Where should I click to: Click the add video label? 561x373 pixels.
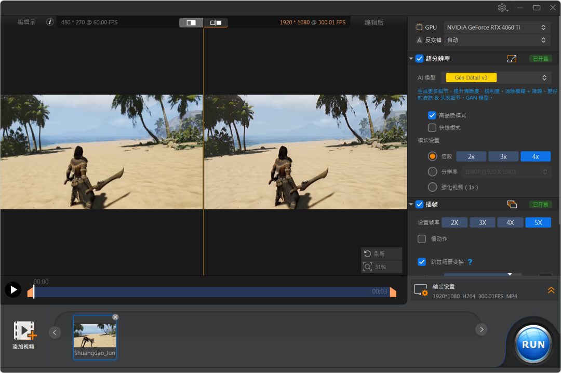click(x=23, y=347)
